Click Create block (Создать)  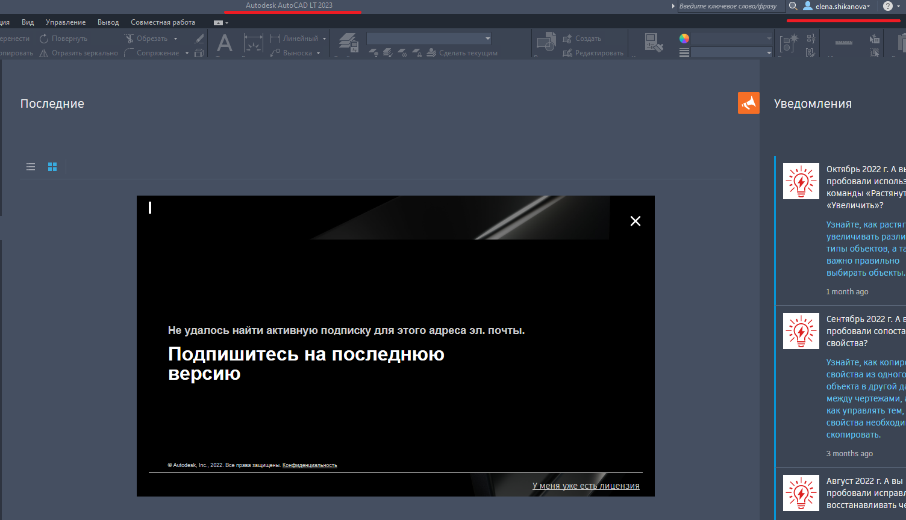(582, 39)
